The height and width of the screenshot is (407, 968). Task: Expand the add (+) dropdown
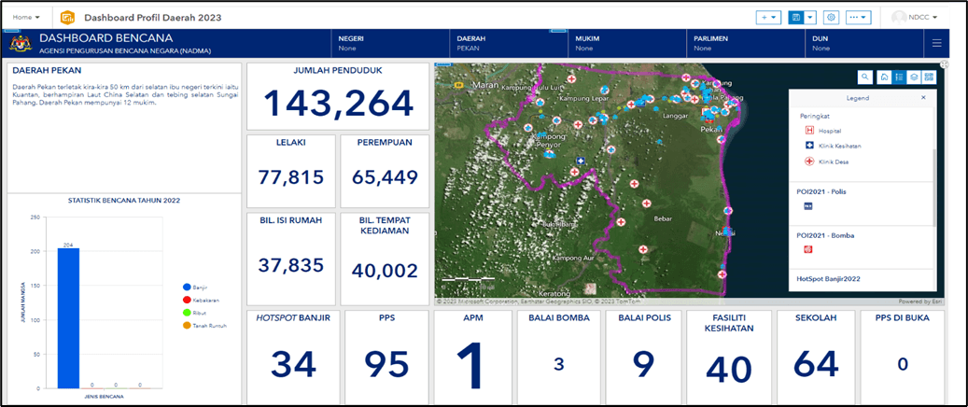point(769,18)
